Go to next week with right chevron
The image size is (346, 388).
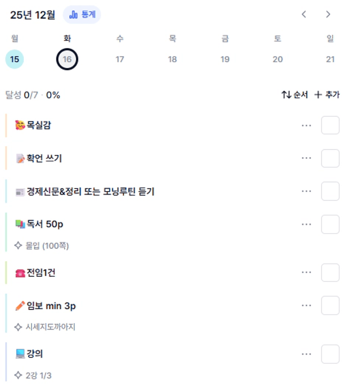(328, 15)
